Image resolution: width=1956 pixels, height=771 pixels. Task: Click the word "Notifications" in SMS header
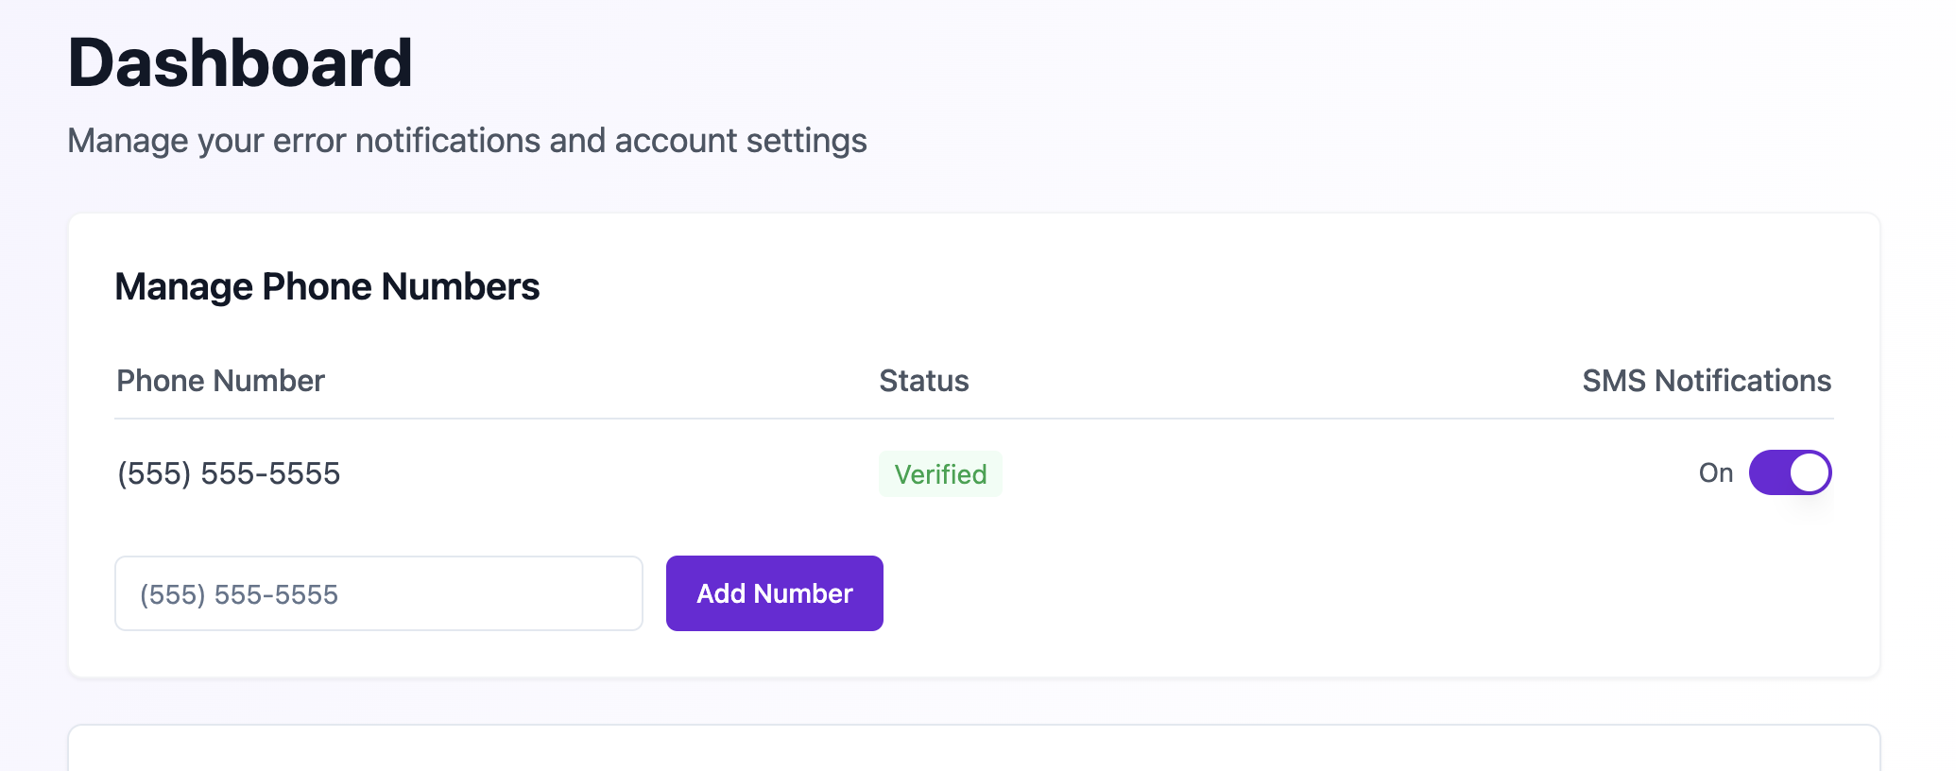point(1743,381)
